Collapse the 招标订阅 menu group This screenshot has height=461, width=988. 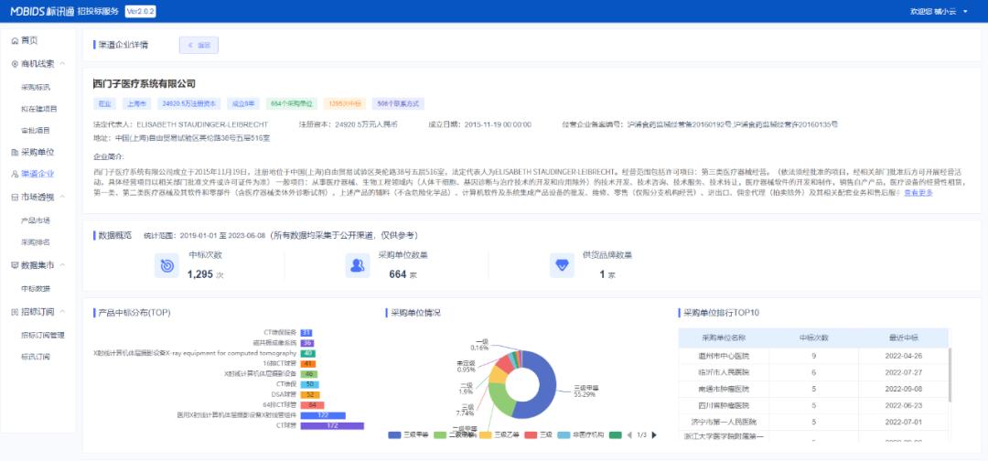pyautogui.click(x=63, y=312)
